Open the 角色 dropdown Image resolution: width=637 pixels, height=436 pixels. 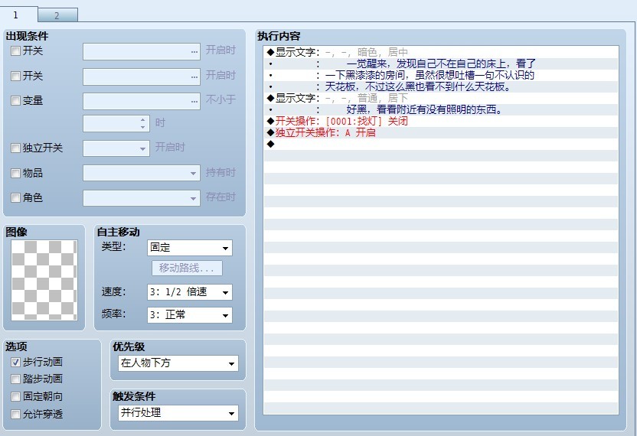click(x=142, y=198)
